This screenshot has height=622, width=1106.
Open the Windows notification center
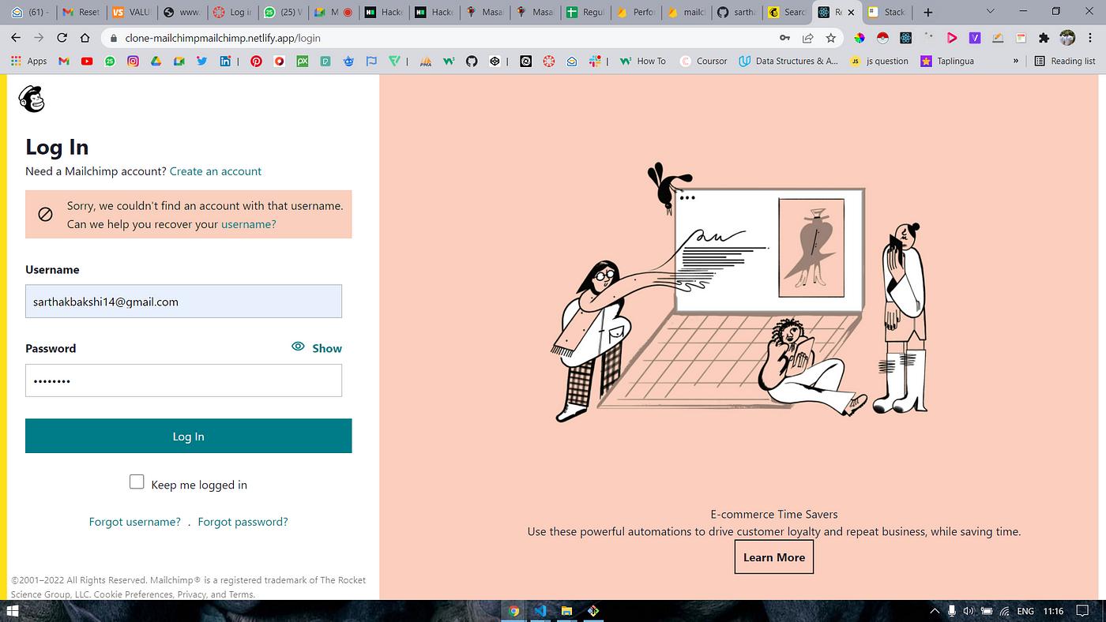point(1083,611)
